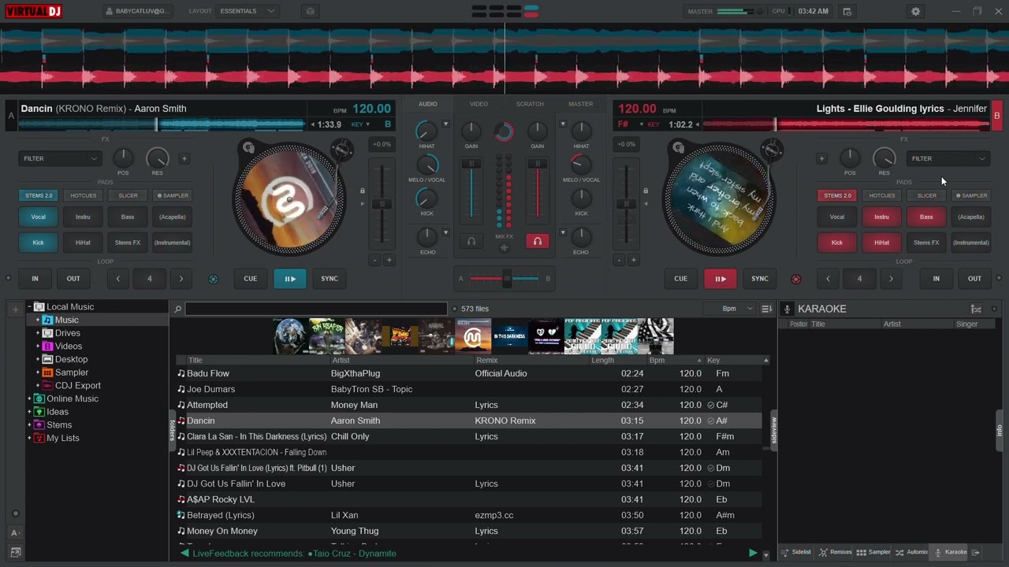Click the left deck key lock padlock icon

[x=363, y=191]
